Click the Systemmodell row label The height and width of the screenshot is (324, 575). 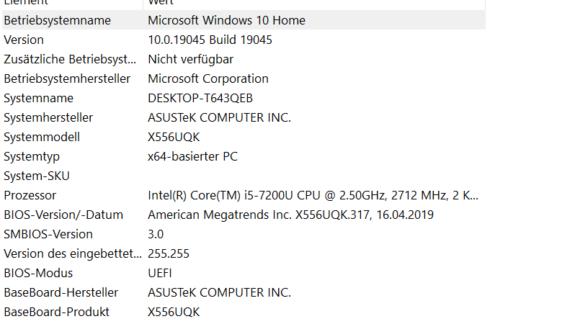(x=42, y=137)
